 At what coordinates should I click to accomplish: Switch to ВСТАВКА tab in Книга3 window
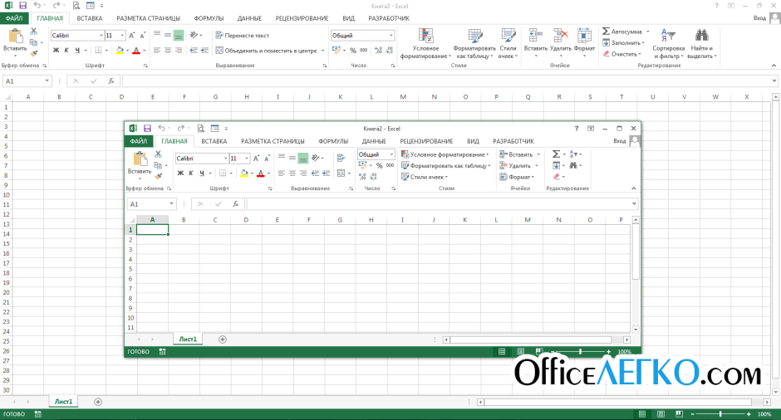90,18
